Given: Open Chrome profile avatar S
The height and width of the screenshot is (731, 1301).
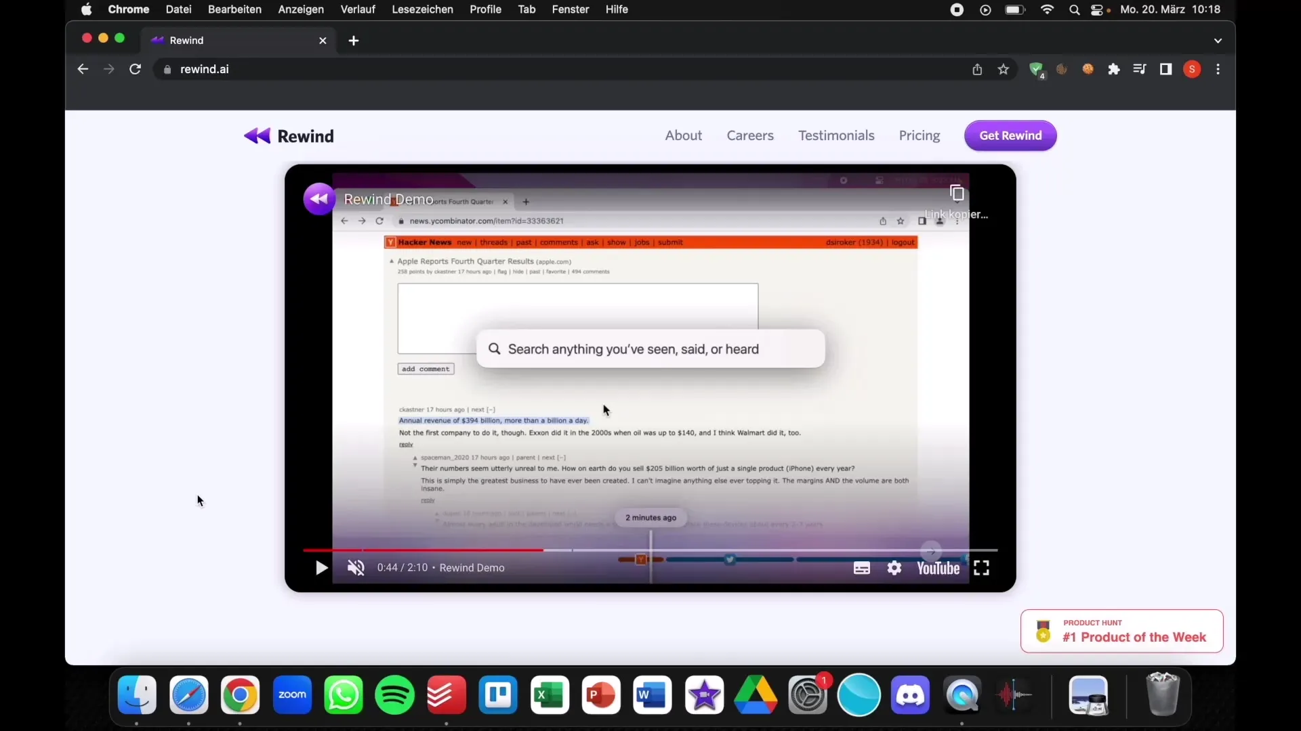Looking at the screenshot, I should (1192, 69).
